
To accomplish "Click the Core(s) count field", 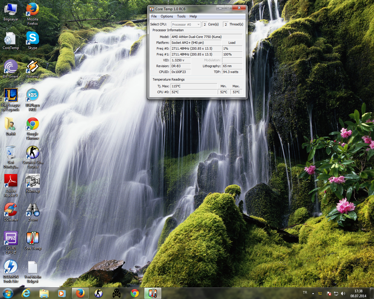I will pos(205,25).
